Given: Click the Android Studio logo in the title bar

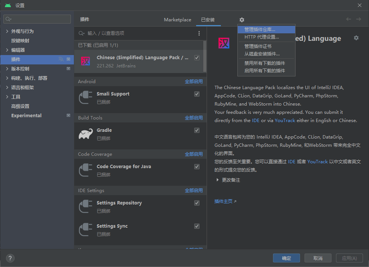Looking at the screenshot, I should click(8, 5).
